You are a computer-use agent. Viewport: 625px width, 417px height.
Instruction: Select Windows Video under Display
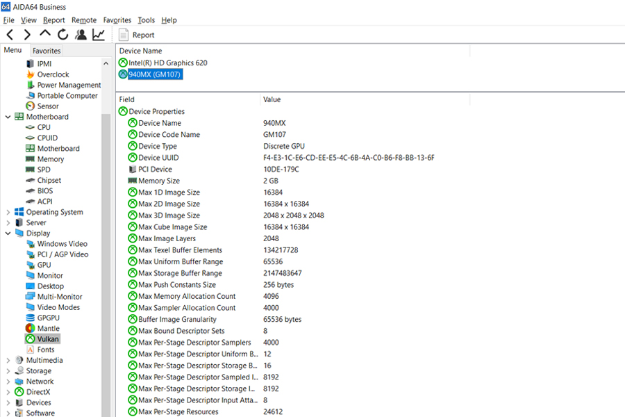pyautogui.click(x=62, y=244)
